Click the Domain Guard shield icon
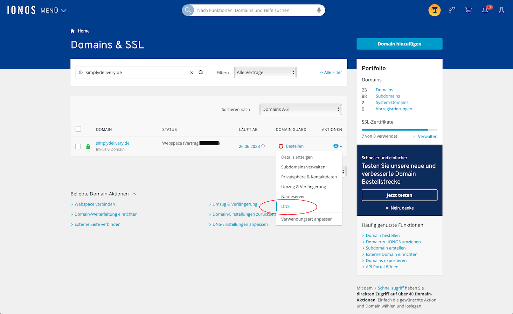 point(281,146)
